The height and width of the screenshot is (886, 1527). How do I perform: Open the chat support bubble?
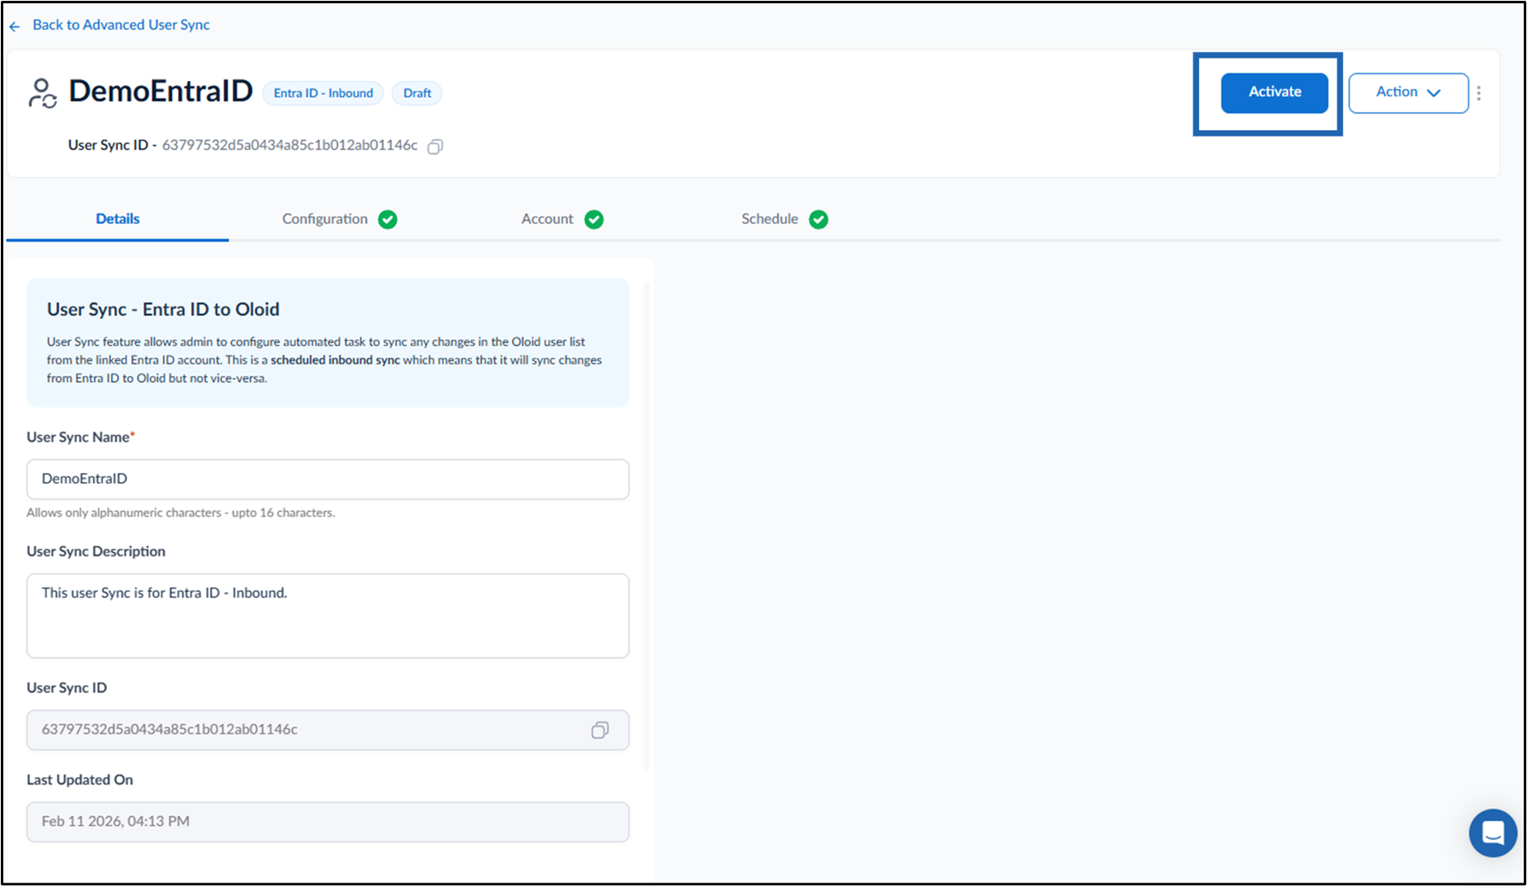pos(1492,832)
